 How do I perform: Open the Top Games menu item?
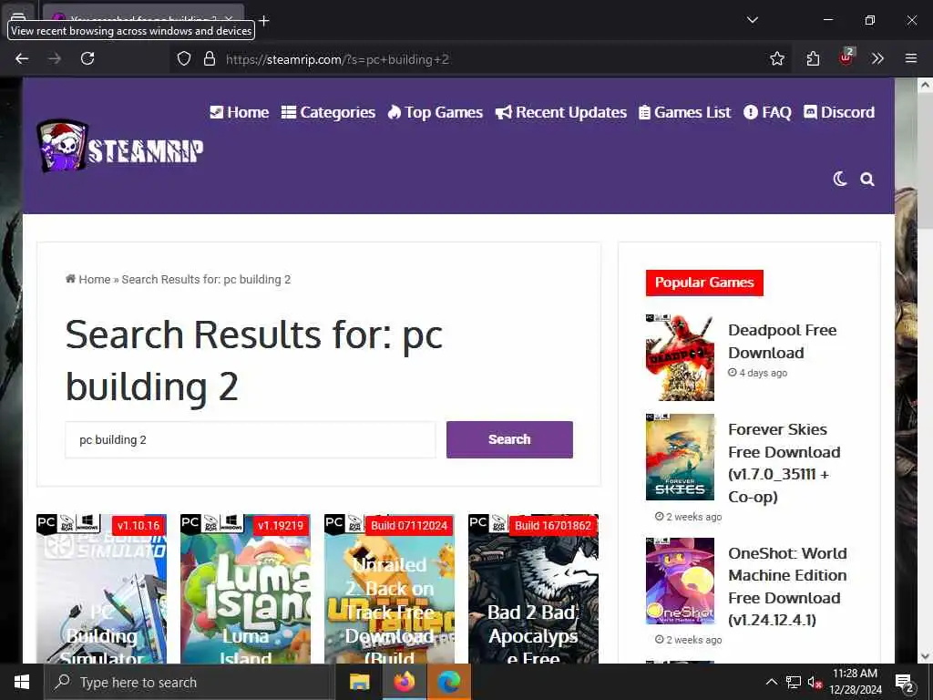435,112
